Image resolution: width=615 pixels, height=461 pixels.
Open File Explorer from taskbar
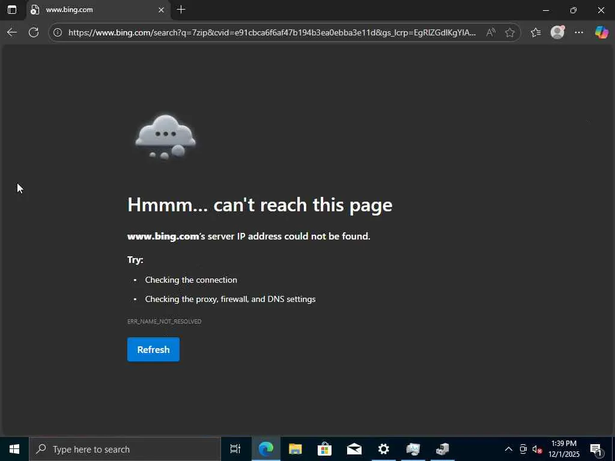[295, 449]
